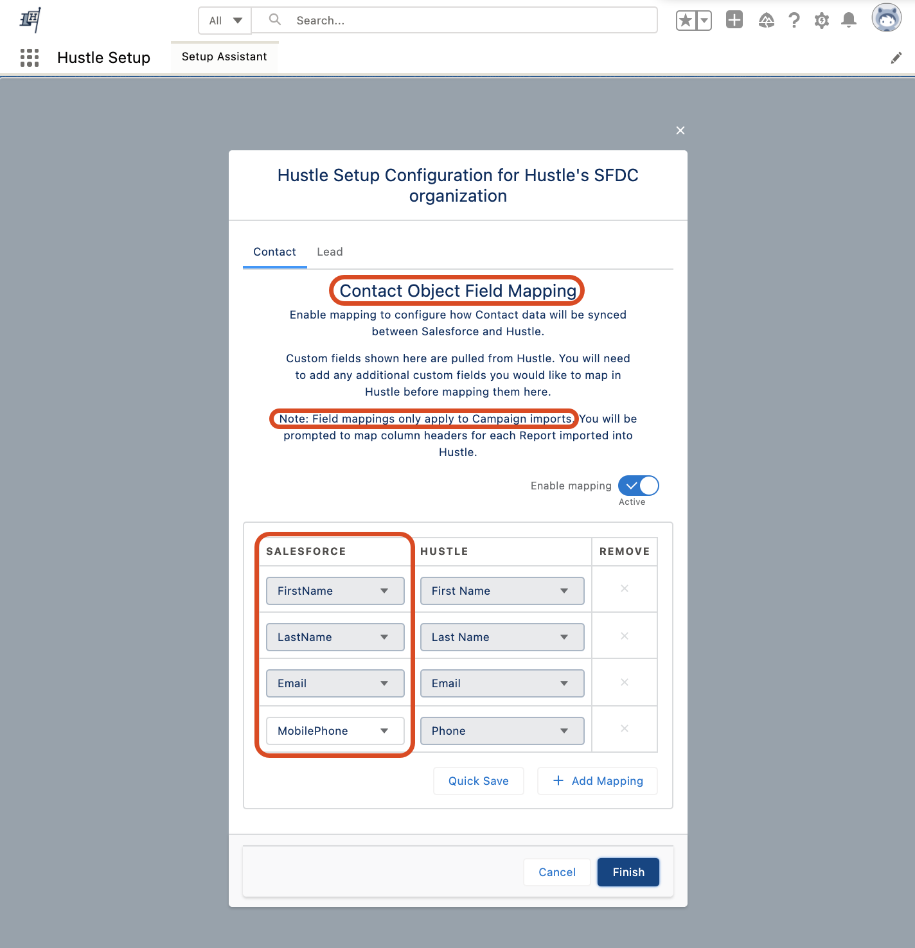Click the pencil edit page icon
This screenshot has width=915, height=948.
896,58
